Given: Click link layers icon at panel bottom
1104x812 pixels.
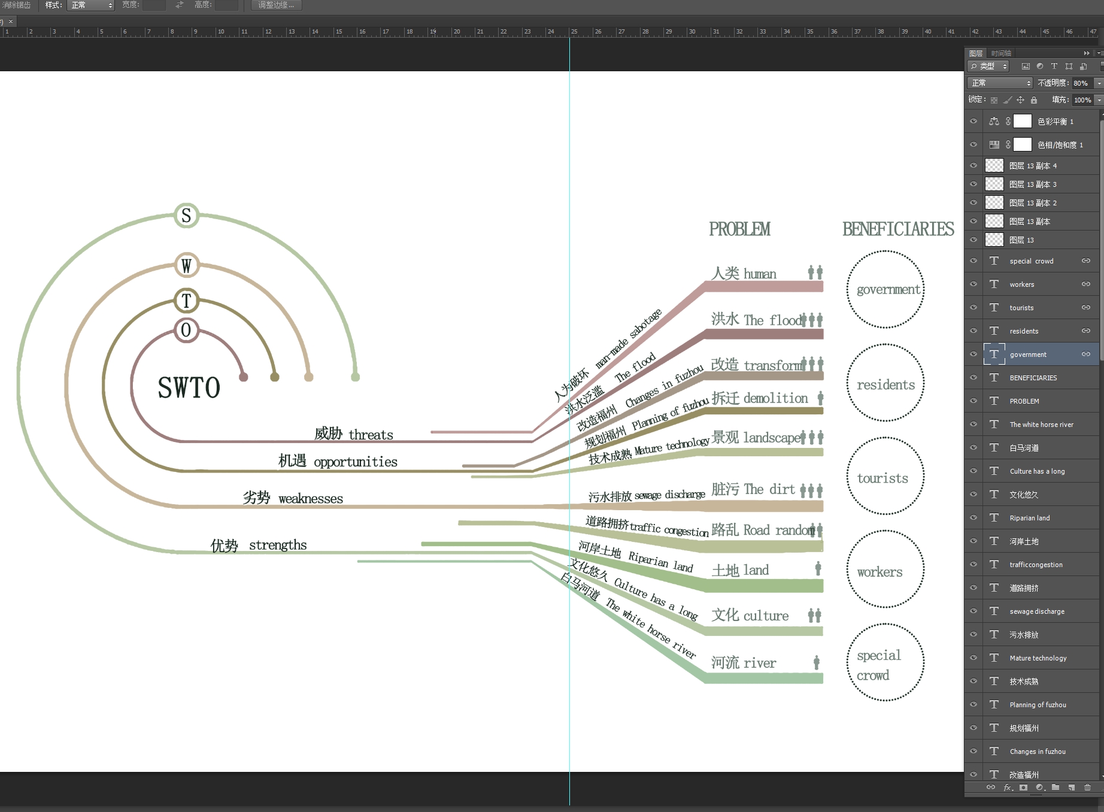Looking at the screenshot, I should click(x=991, y=787).
